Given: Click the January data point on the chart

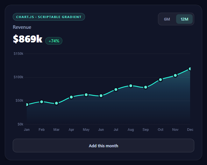Looking at the screenshot, I should tap(27, 105).
